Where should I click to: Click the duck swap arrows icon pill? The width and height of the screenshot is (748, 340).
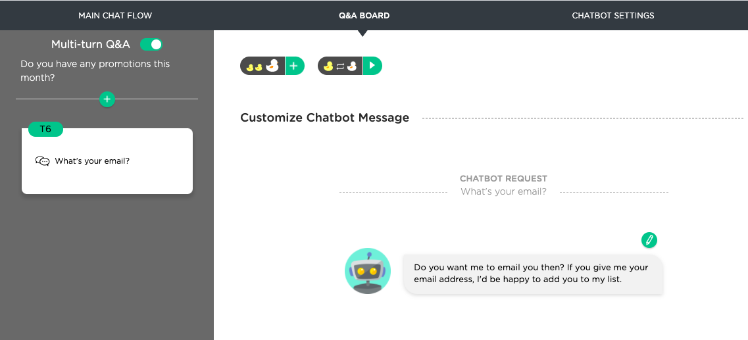(x=340, y=66)
